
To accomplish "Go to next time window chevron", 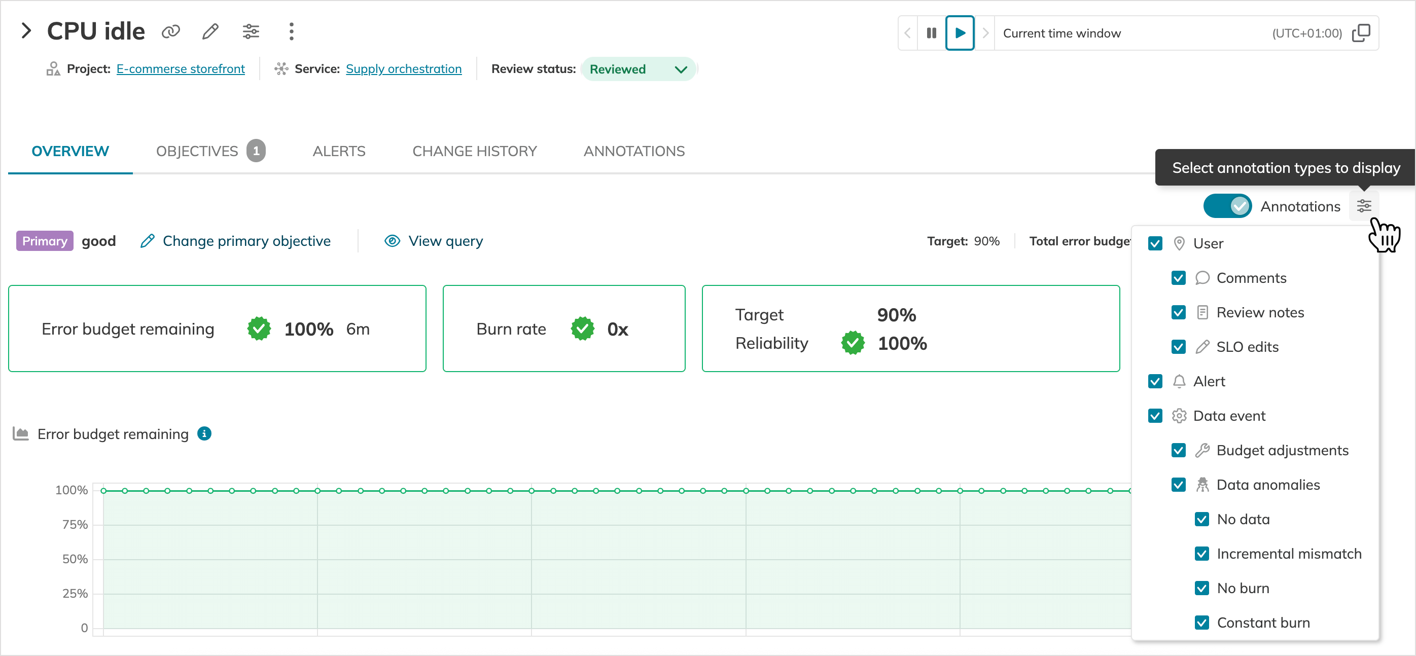I will coord(985,33).
